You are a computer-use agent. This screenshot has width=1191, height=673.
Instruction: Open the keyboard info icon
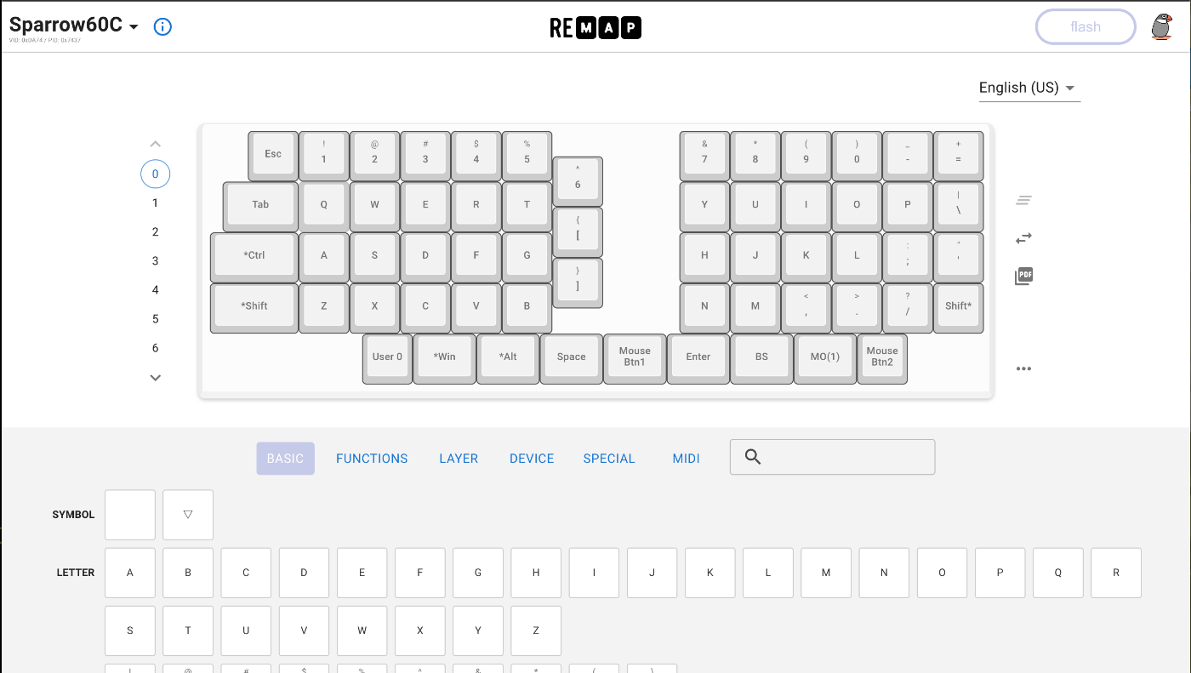(162, 26)
